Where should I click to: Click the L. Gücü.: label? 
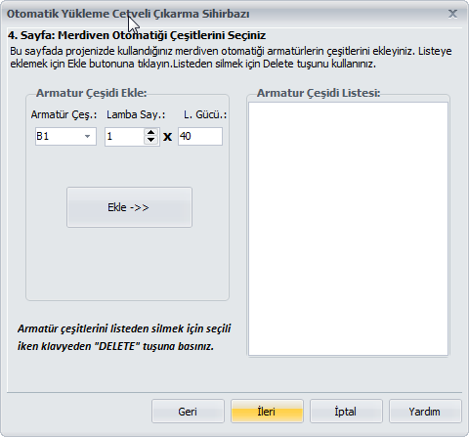pos(205,114)
